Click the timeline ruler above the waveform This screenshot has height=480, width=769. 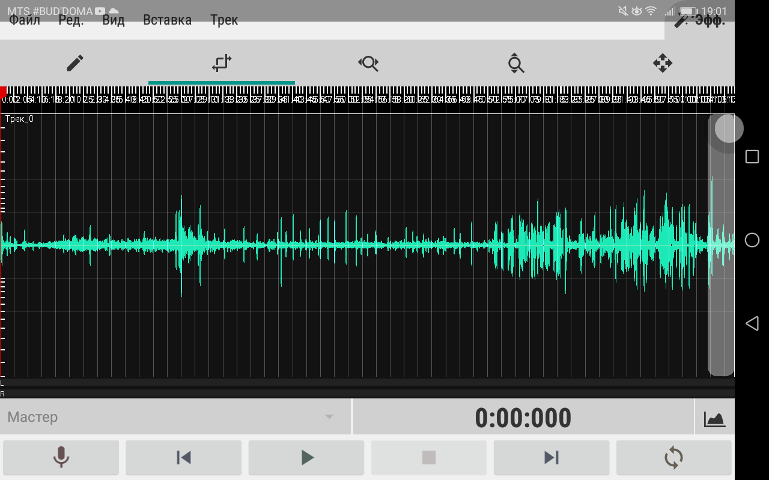pyautogui.click(x=367, y=97)
